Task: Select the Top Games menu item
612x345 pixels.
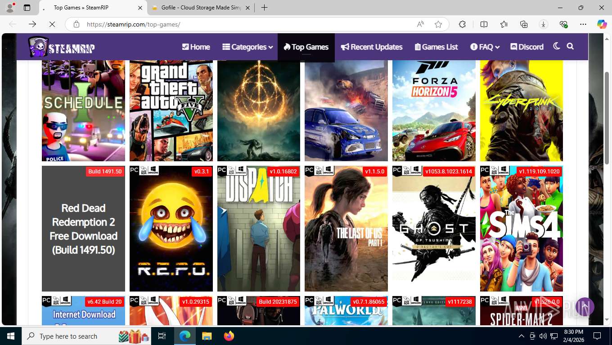Action: [x=306, y=47]
